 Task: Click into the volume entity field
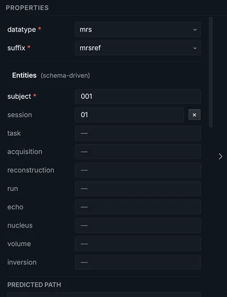pyautogui.click(x=138, y=244)
